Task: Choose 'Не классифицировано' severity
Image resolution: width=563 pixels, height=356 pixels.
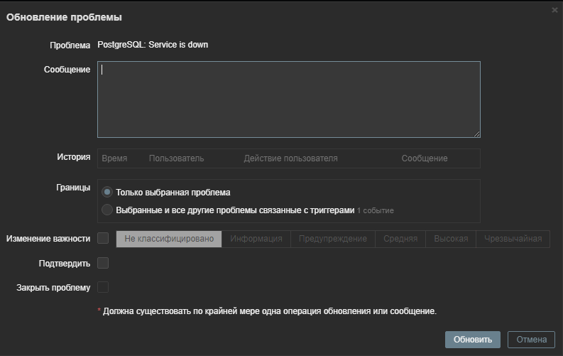Action: click(169, 239)
